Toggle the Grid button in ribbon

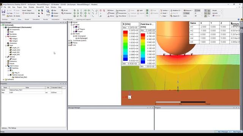(x=197, y=11)
